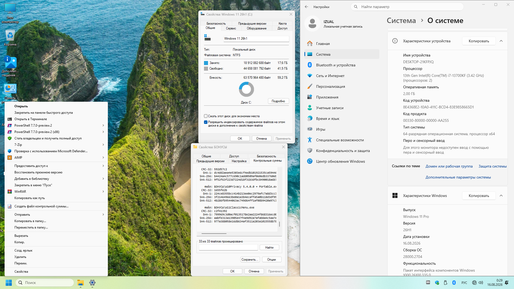Open Настройка tab in БОНУСЫ properties
The image size is (514, 289).
[239, 161]
